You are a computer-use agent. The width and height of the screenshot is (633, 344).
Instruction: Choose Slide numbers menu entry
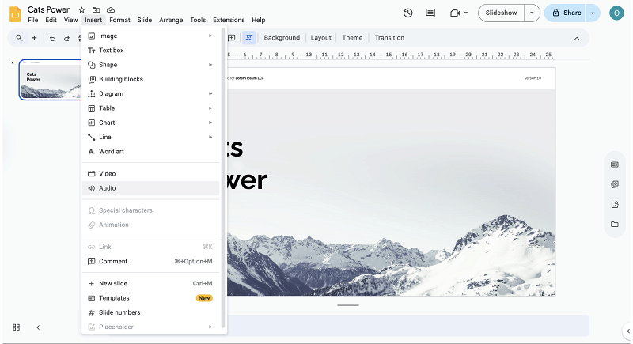150,312
